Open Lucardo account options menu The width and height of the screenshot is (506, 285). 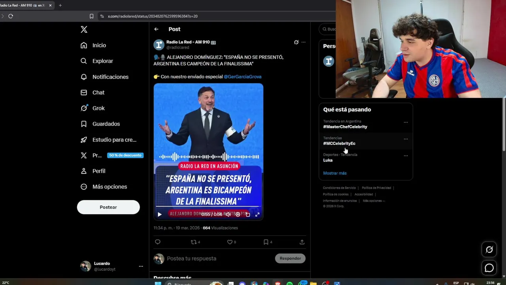click(x=141, y=266)
